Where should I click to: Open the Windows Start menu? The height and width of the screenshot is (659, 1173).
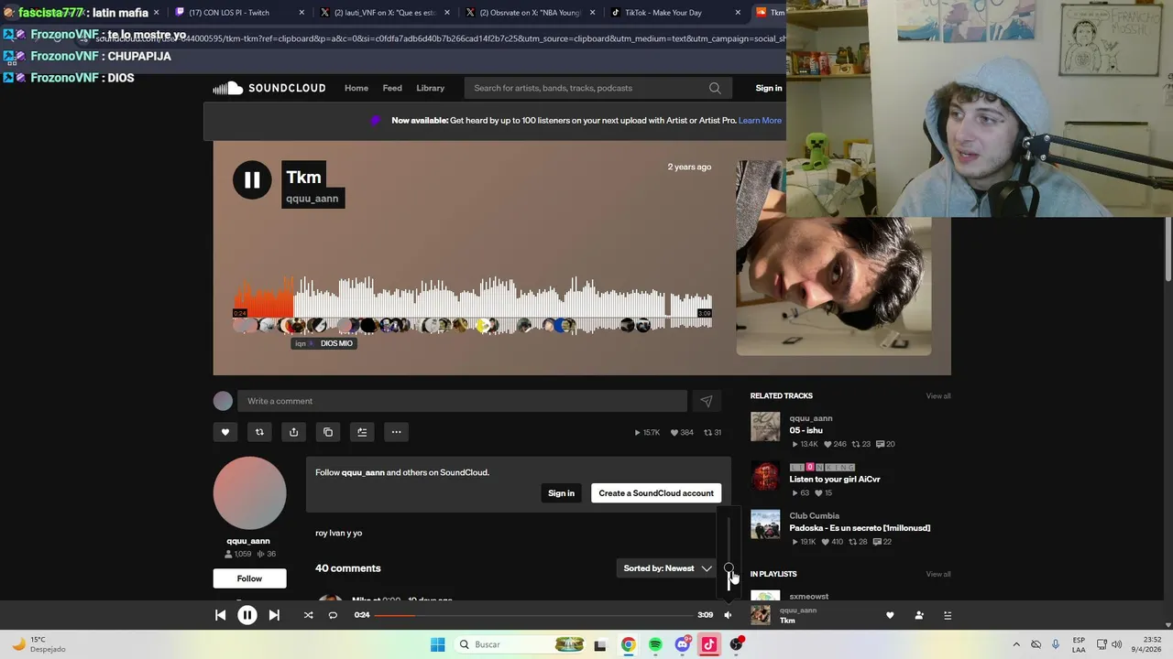(x=437, y=644)
